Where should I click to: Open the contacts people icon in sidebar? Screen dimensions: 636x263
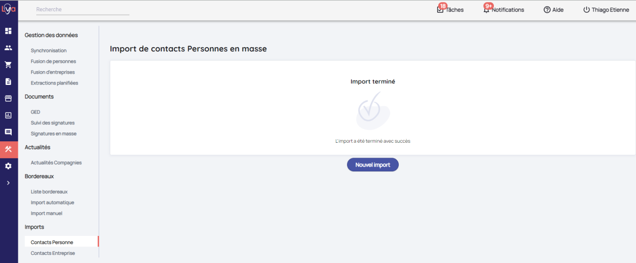pos(8,48)
